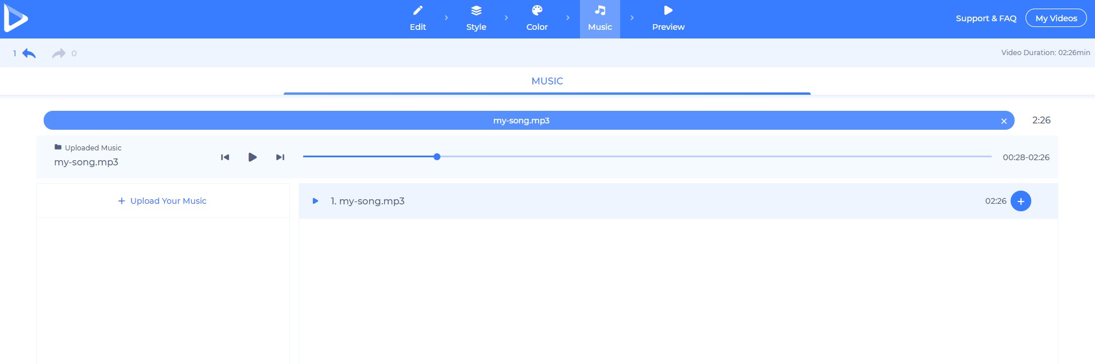Skip to previous track
The width and height of the screenshot is (1095, 364).
tap(225, 157)
